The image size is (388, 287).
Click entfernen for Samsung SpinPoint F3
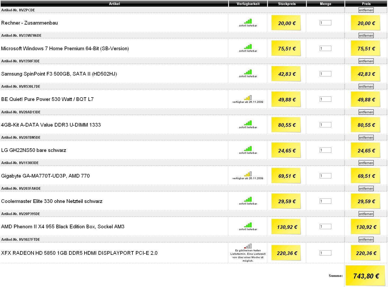pos(366,61)
